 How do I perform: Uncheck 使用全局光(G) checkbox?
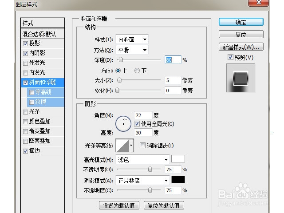(137, 124)
